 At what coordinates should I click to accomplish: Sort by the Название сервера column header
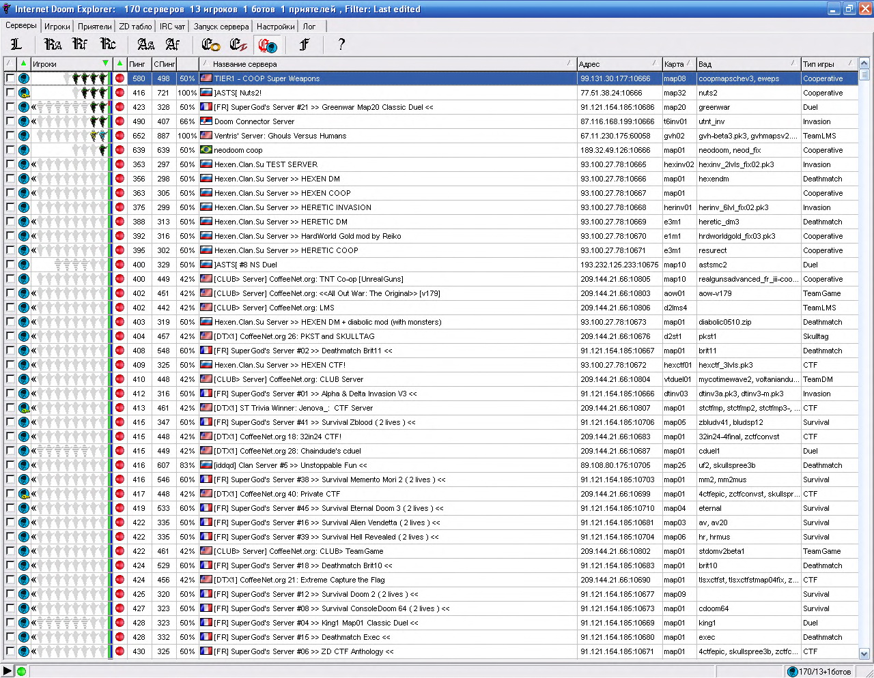pyautogui.click(x=388, y=64)
